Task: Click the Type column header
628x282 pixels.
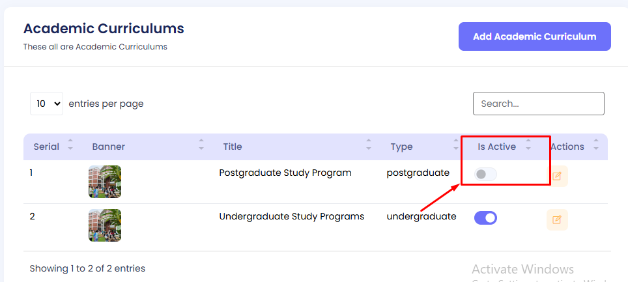Action: [x=401, y=147]
